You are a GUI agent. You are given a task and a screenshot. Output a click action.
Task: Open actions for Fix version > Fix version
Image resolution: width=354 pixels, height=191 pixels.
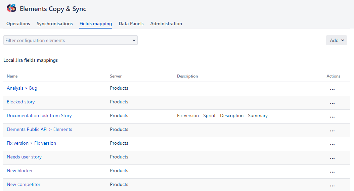332,145
